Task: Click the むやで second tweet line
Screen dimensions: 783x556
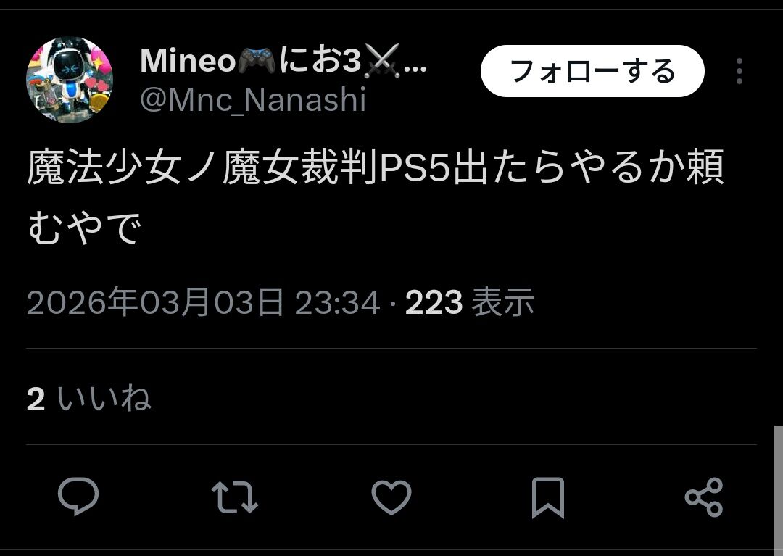Action: (x=84, y=227)
